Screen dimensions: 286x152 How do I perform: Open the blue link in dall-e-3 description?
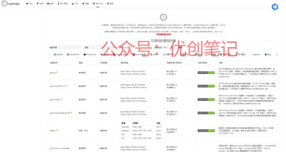[226, 133]
